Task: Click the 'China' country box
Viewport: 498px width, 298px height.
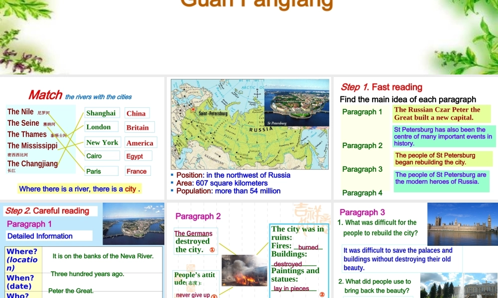Action: click(137, 113)
